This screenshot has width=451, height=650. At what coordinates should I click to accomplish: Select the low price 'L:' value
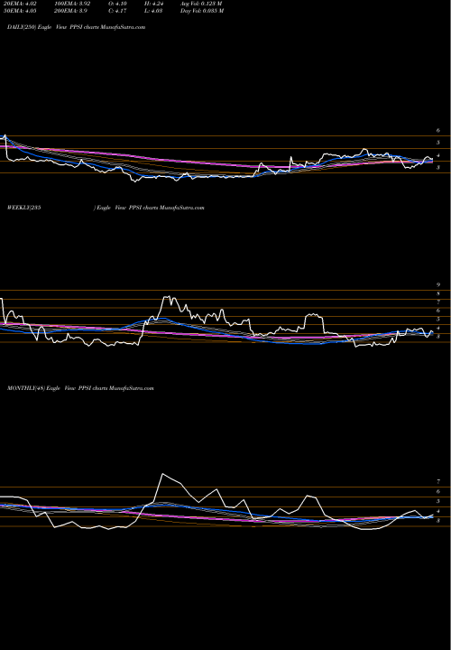click(153, 11)
